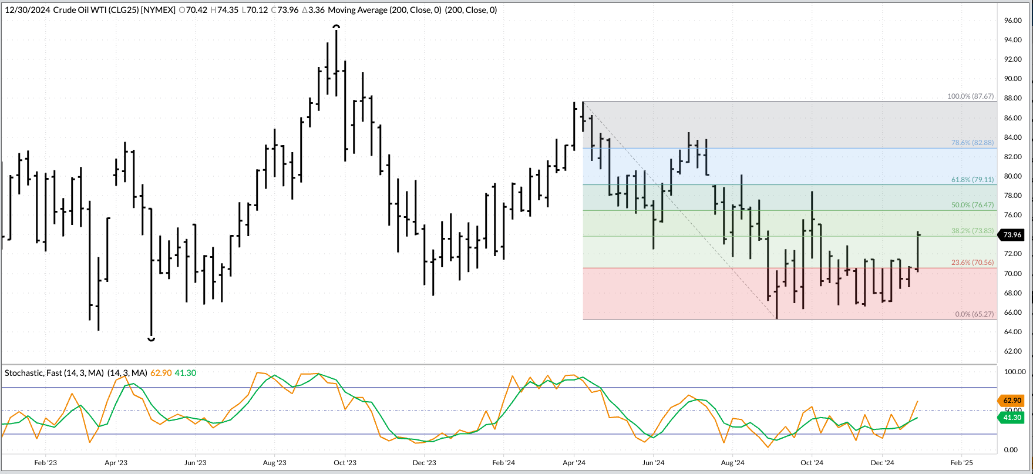
Task: Click the green 41.30 stochastic value tag
Action: [x=1011, y=418]
